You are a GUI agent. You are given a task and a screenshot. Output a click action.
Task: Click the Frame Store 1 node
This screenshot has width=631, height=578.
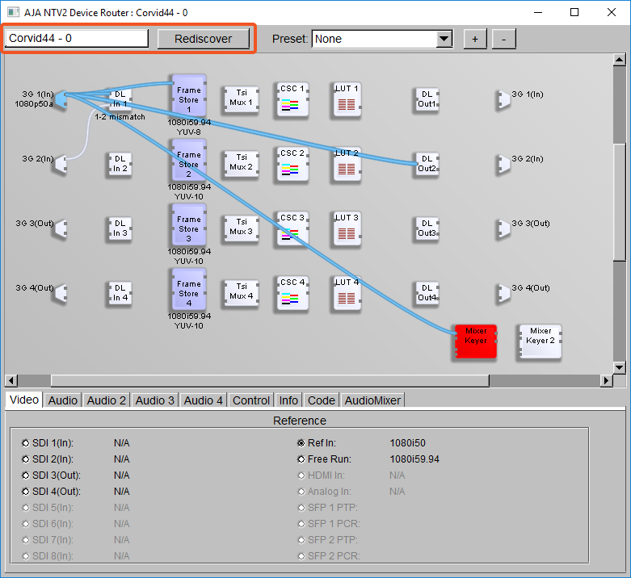tap(188, 96)
